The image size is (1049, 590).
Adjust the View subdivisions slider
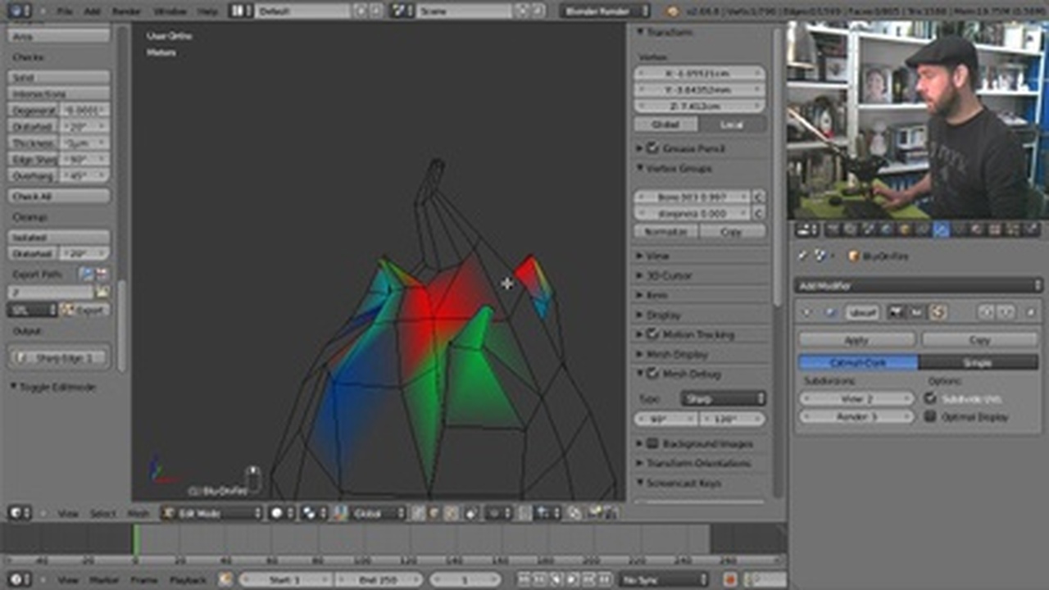pos(857,399)
